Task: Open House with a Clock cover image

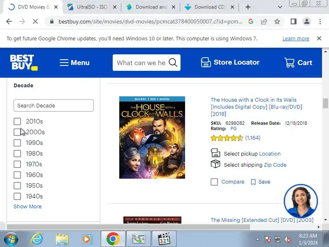Action: (x=152, y=137)
